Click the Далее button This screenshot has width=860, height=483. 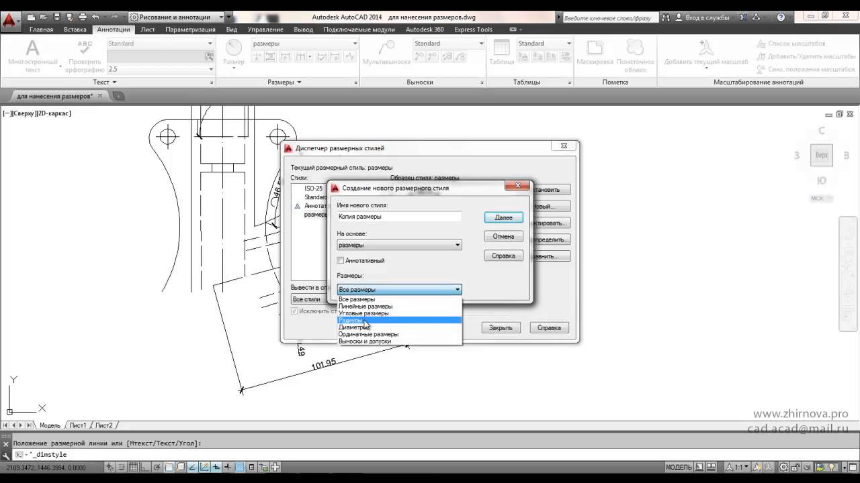(x=503, y=217)
